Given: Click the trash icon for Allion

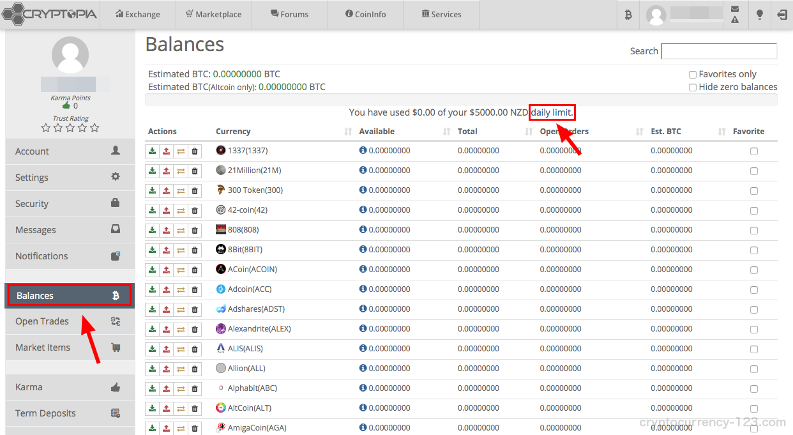Looking at the screenshot, I should (195, 369).
